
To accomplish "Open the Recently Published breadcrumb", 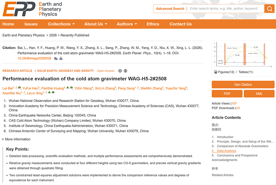I will (75, 35).
